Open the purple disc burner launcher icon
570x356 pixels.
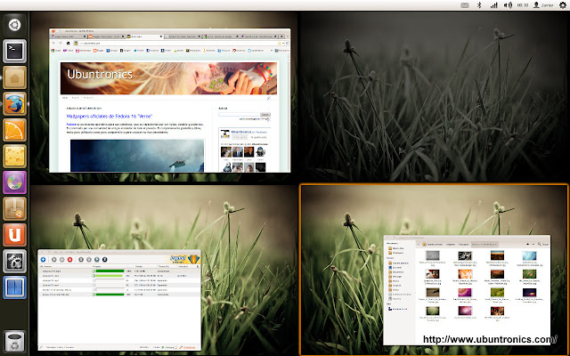point(14,182)
